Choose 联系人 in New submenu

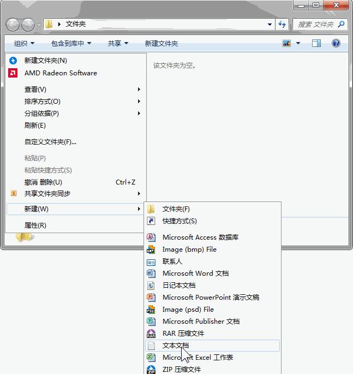[x=213, y=261]
